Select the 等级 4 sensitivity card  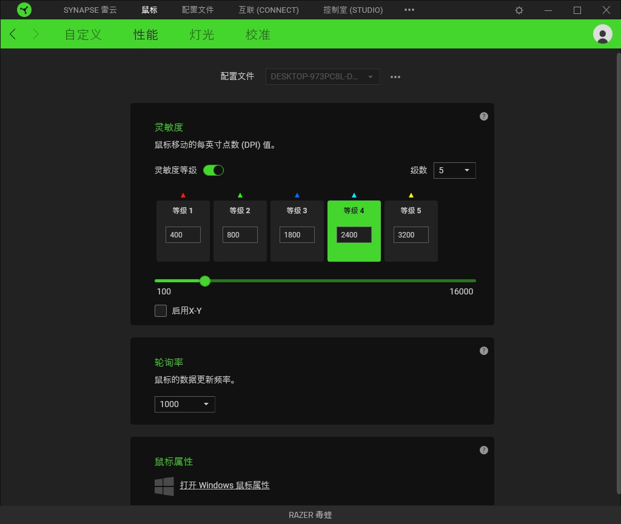click(x=354, y=231)
